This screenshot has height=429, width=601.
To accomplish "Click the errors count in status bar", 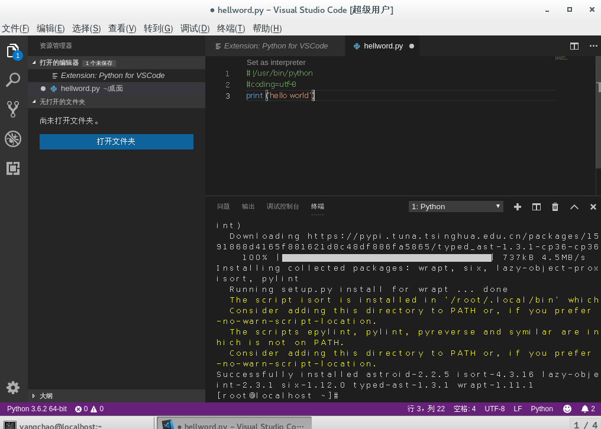I will (x=81, y=409).
